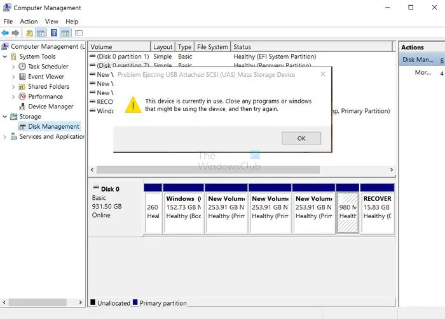Image resolution: width=445 pixels, height=319 pixels.
Task: Sort by the Status column header
Action: (311, 47)
